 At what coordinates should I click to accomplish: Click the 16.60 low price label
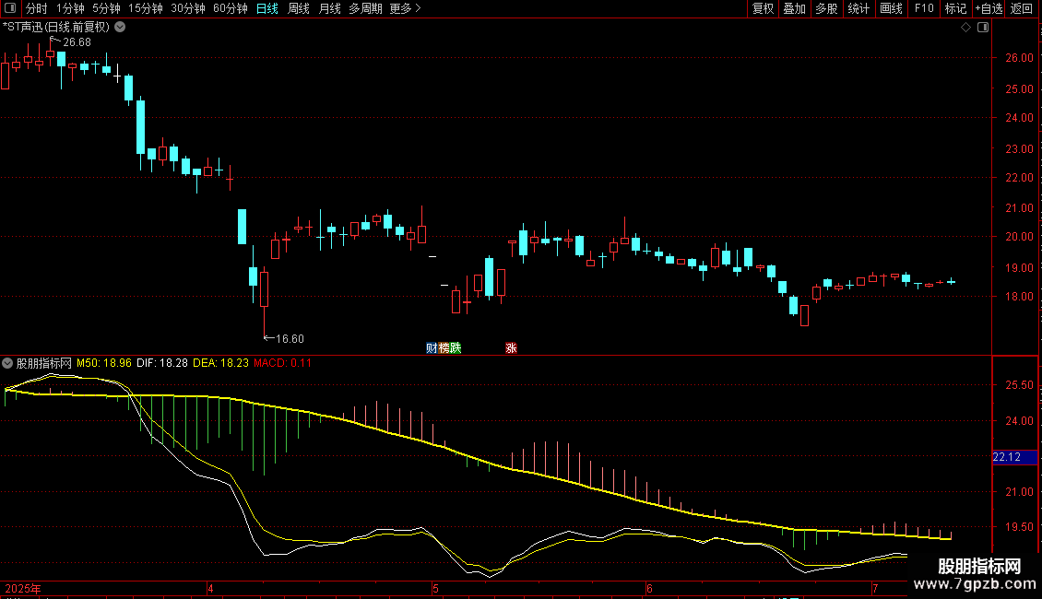click(290, 339)
